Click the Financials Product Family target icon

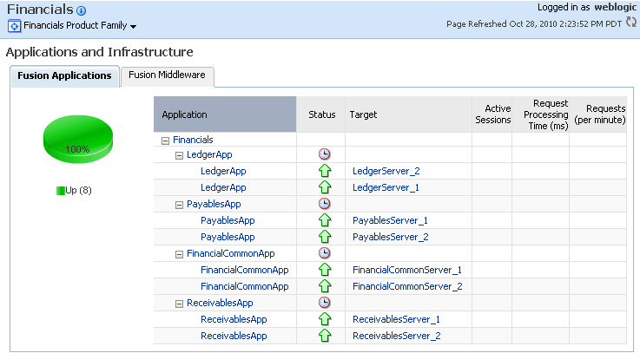click(x=14, y=26)
